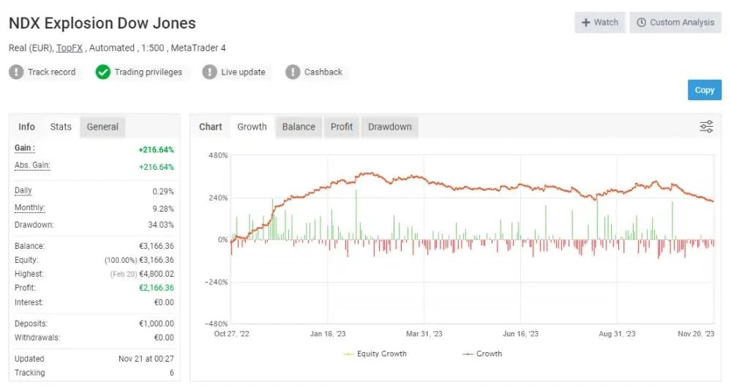Click the plus icon on Watch

click(x=585, y=23)
